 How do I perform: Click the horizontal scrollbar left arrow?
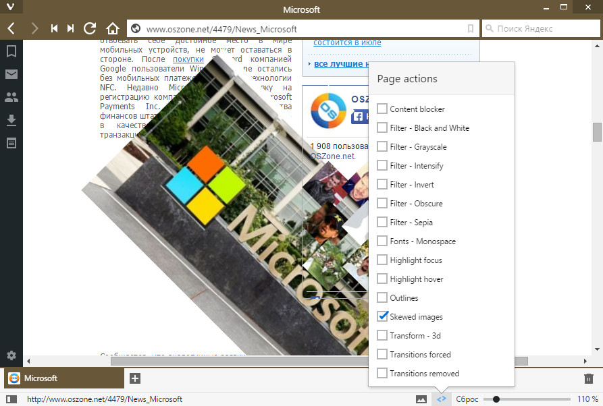28,361
